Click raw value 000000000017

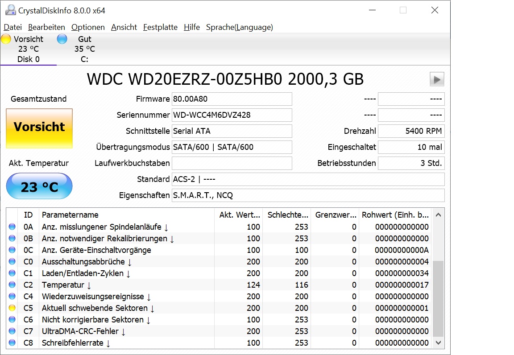402,285
